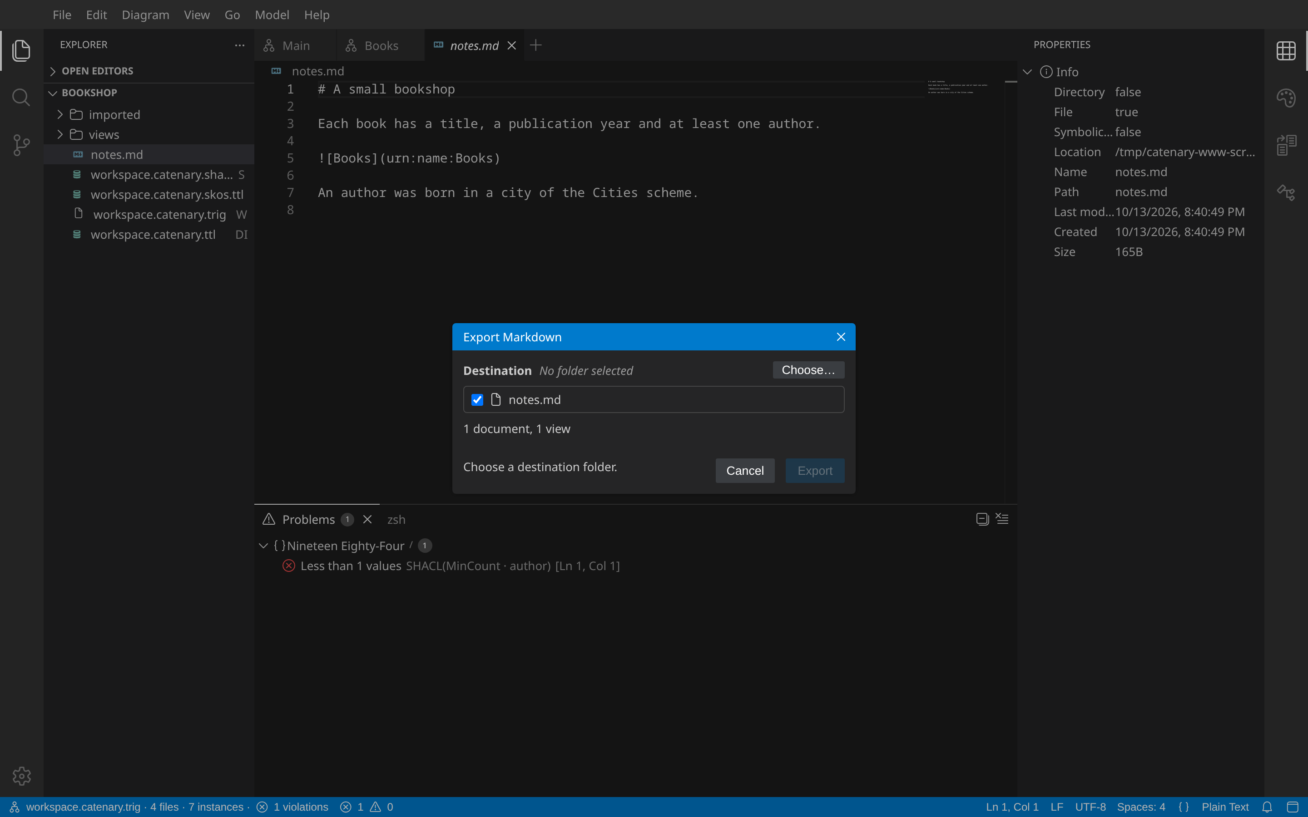Uncheck the notes.md checkbox in export dialog
Screen dimensions: 1308x817
click(477, 400)
